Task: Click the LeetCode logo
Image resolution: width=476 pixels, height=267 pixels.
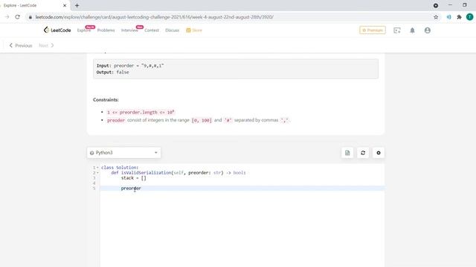Action: pos(57,30)
